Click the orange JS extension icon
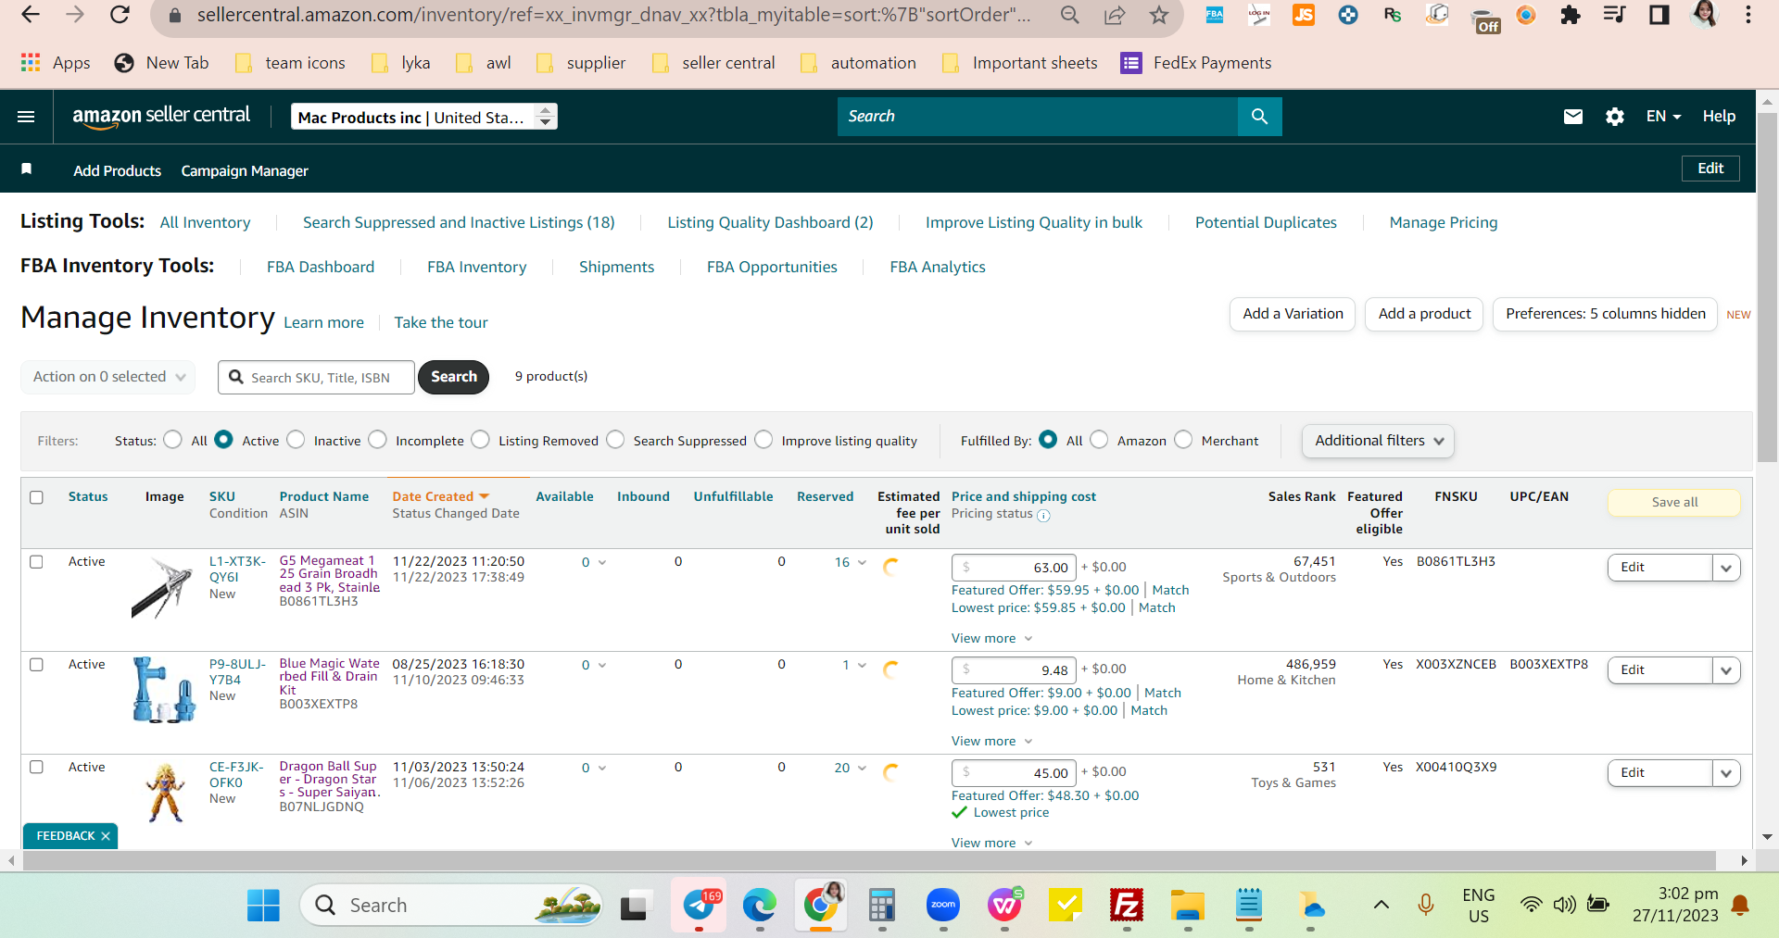 (x=1303, y=15)
